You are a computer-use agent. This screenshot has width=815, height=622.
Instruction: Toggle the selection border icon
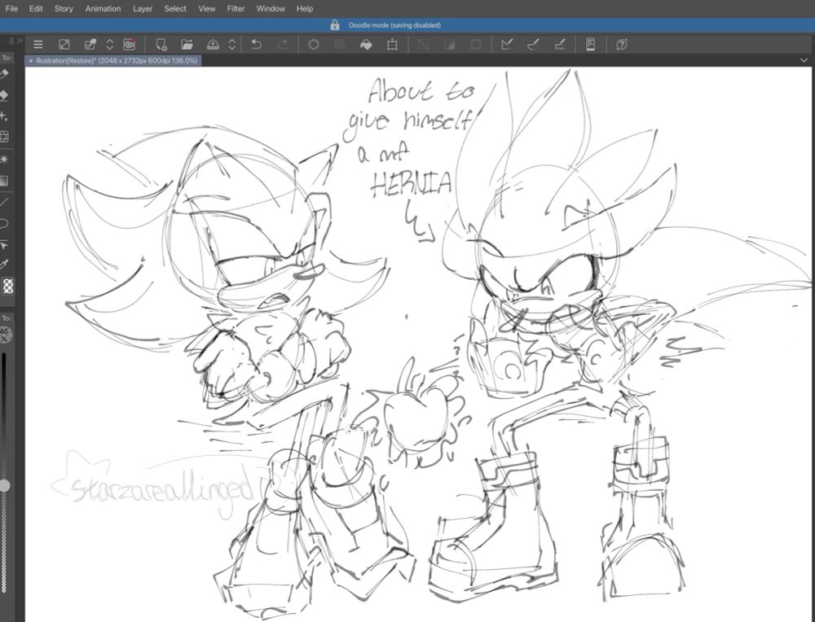pos(476,45)
